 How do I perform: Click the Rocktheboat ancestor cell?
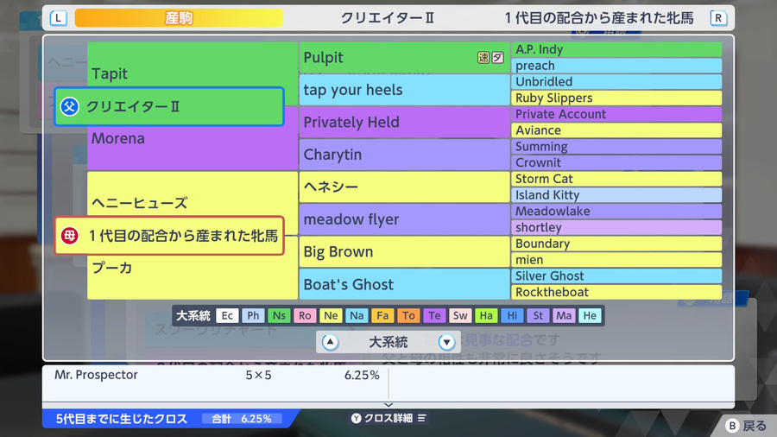(x=616, y=292)
